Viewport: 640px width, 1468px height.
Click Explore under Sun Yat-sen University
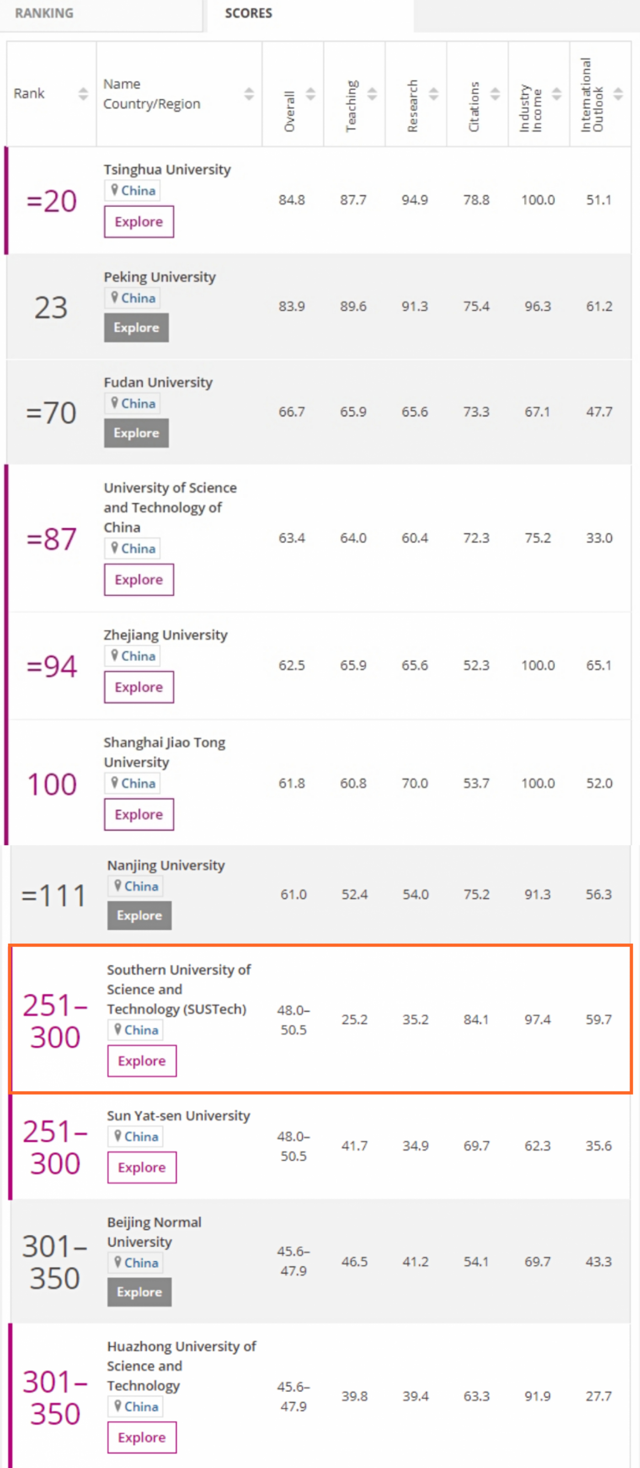click(142, 1168)
